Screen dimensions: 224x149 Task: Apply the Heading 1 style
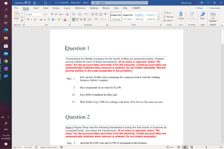tap(140, 16)
